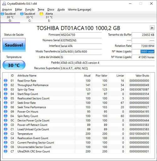Click the 30 °C temperature button
Screen dimensions: 157x161
pyautogui.click(x=14, y=65)
